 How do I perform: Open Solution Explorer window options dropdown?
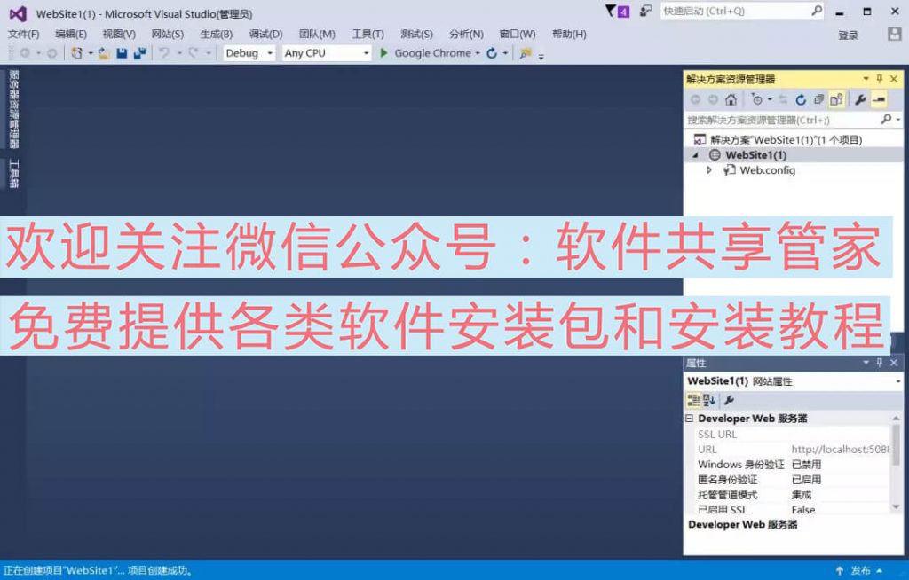click(866, 78)
